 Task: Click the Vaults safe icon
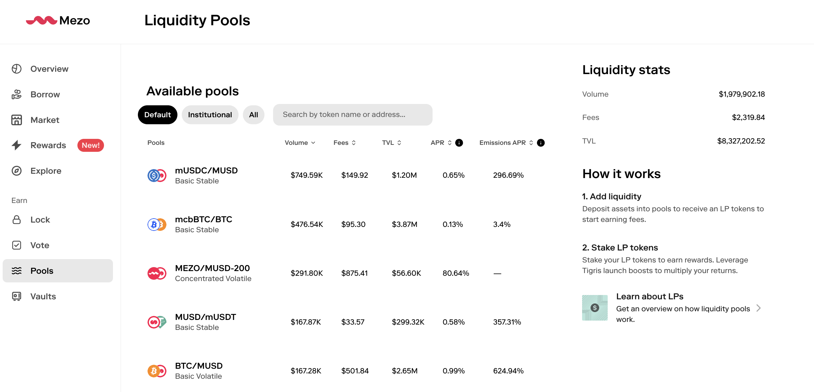[17, 296]
